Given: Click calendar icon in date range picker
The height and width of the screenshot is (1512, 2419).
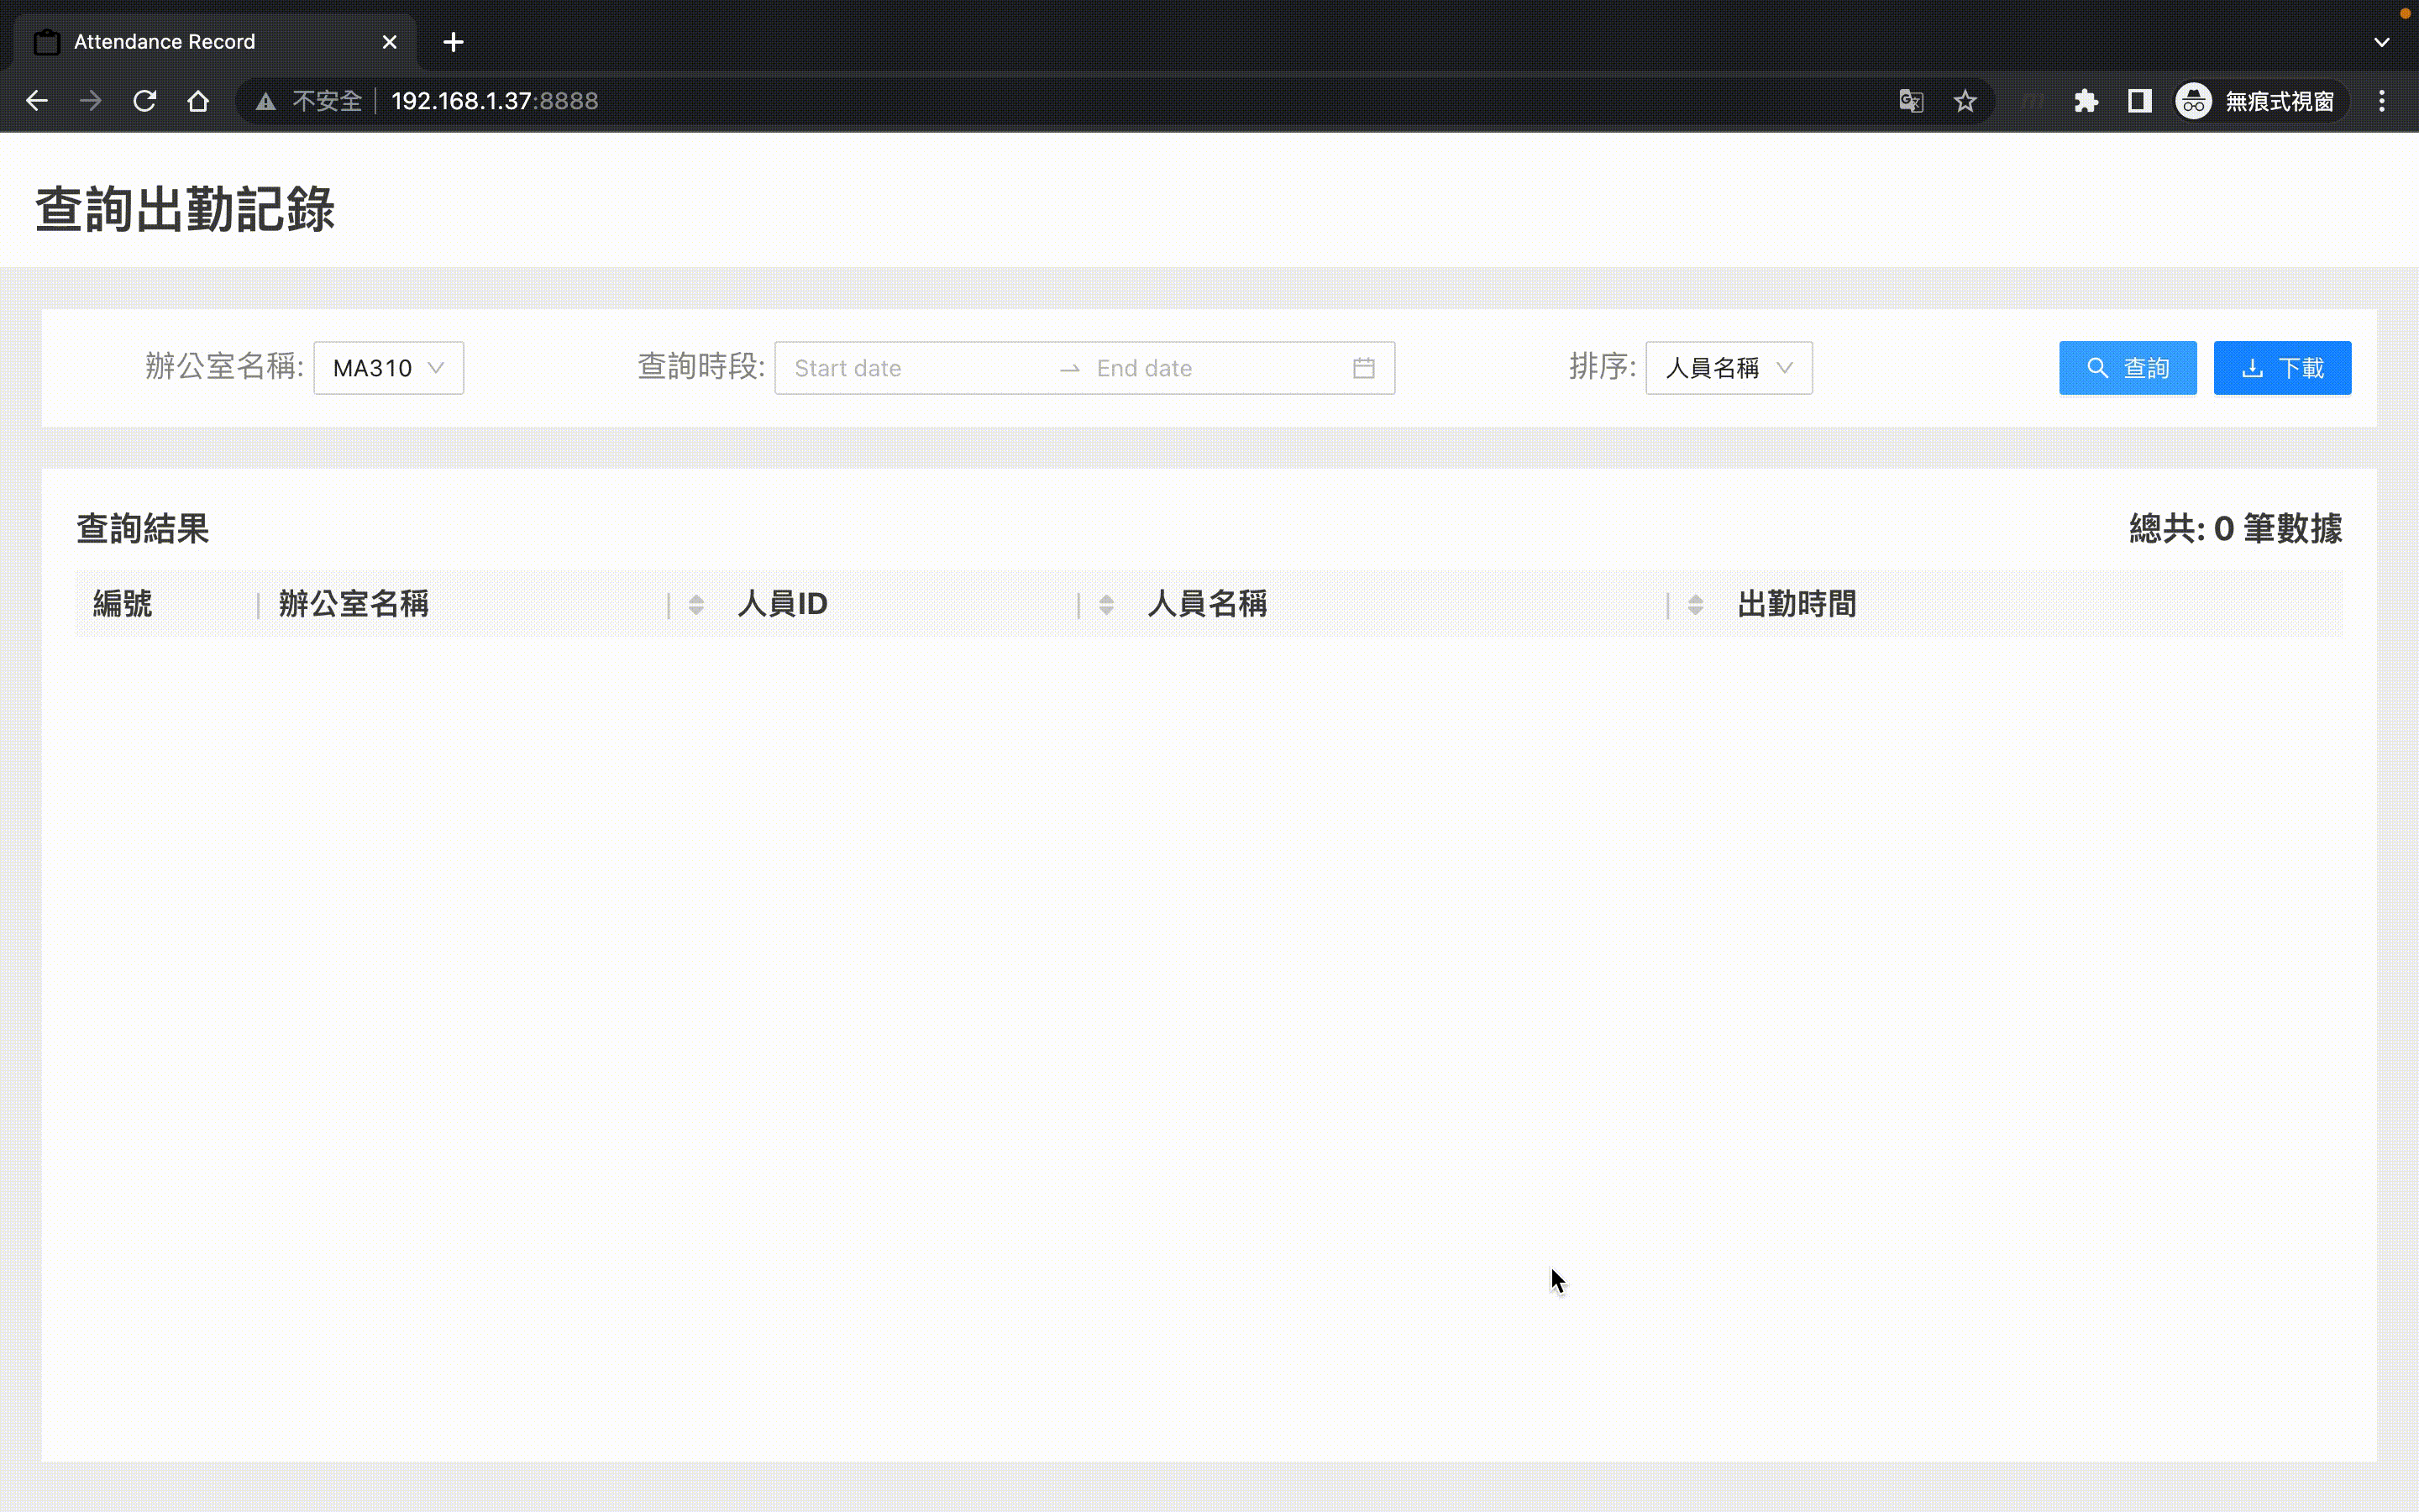Looking at the screenshot, I should (x=1363, y=368).
